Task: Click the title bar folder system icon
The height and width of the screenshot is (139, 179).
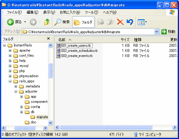Action: [x=4, y=5]
